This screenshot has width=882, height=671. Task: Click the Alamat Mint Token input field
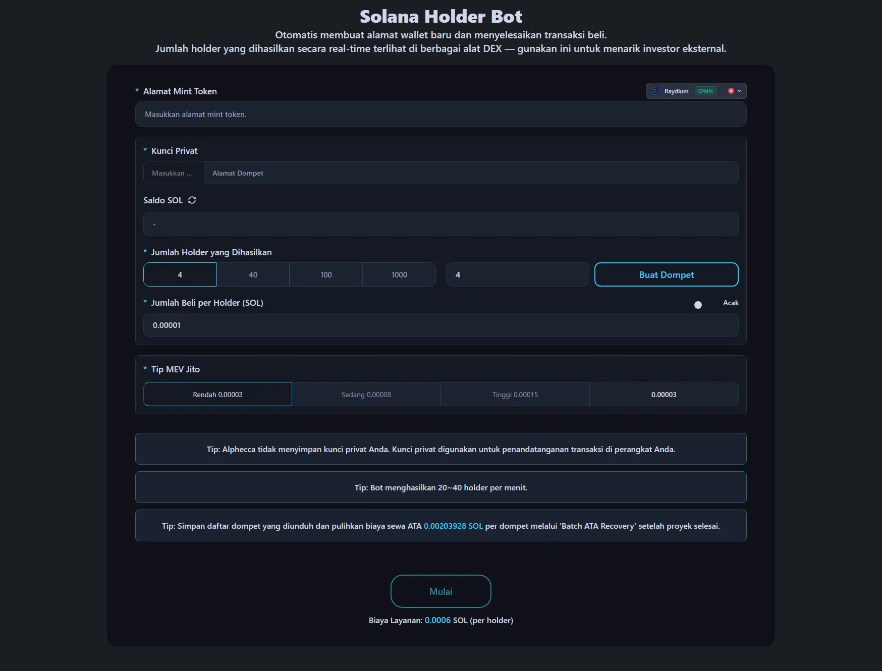point(440,115)
